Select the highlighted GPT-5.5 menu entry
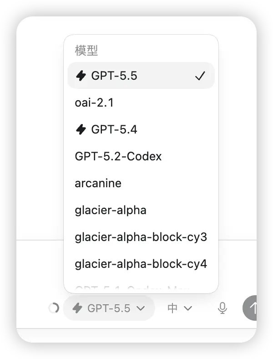The image size is (273, 359). (x=141, y=76)
